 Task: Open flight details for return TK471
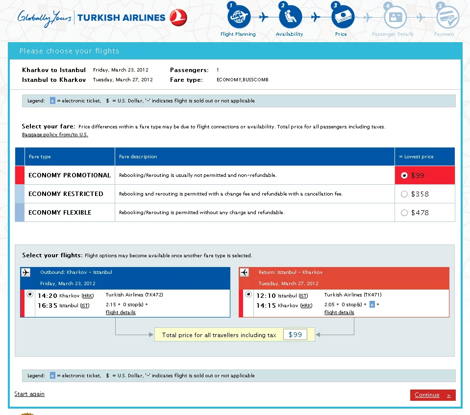pyautogui.click(x=339, y=313)
